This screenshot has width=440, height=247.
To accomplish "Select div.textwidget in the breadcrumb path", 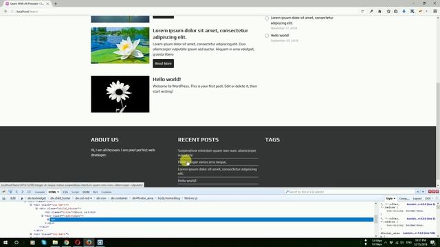I will pyautogui.click(x=36, y=198).
